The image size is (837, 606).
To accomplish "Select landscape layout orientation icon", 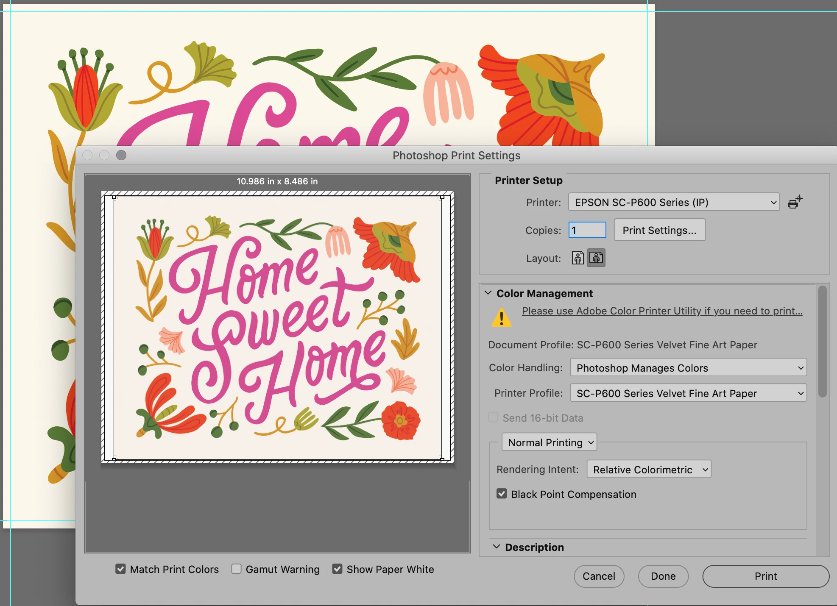I will pos(596,258).
